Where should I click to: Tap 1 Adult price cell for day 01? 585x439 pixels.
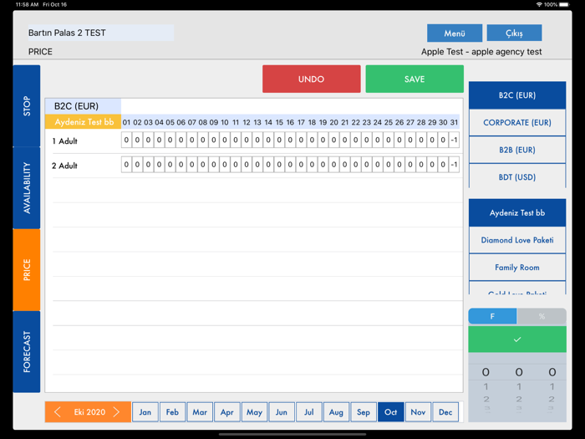click(x=126, y=140)
